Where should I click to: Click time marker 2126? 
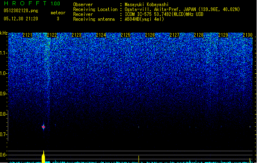150,35
